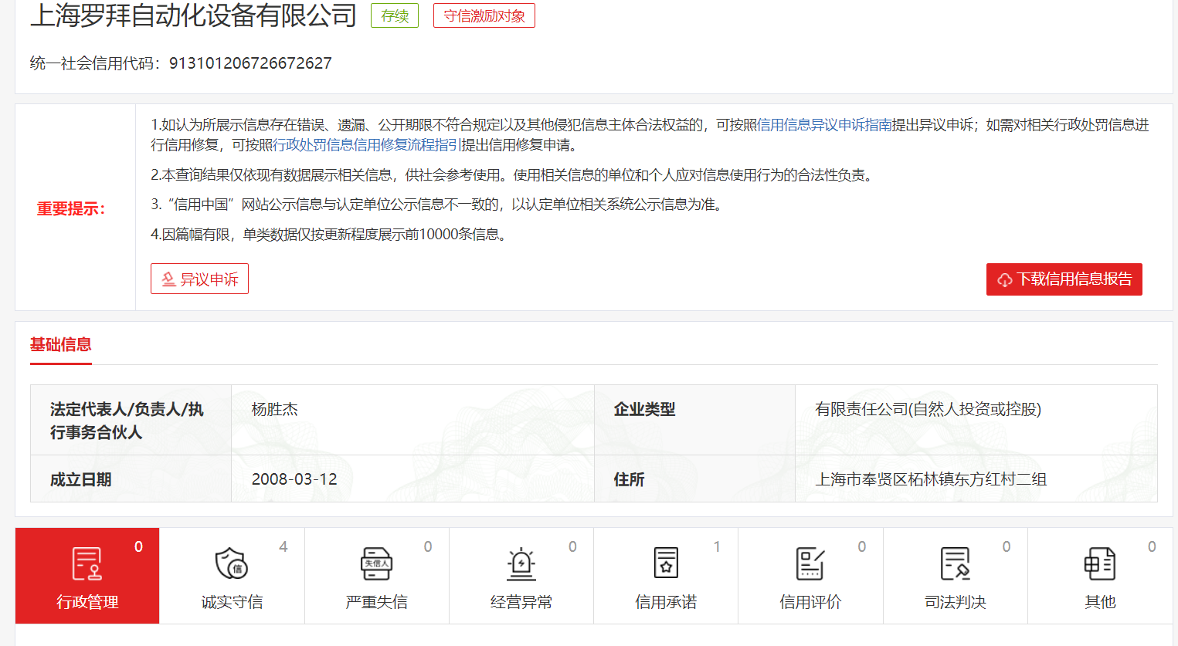
Task: Click the 统一社会信用代码 label
Action: point(95,63)
